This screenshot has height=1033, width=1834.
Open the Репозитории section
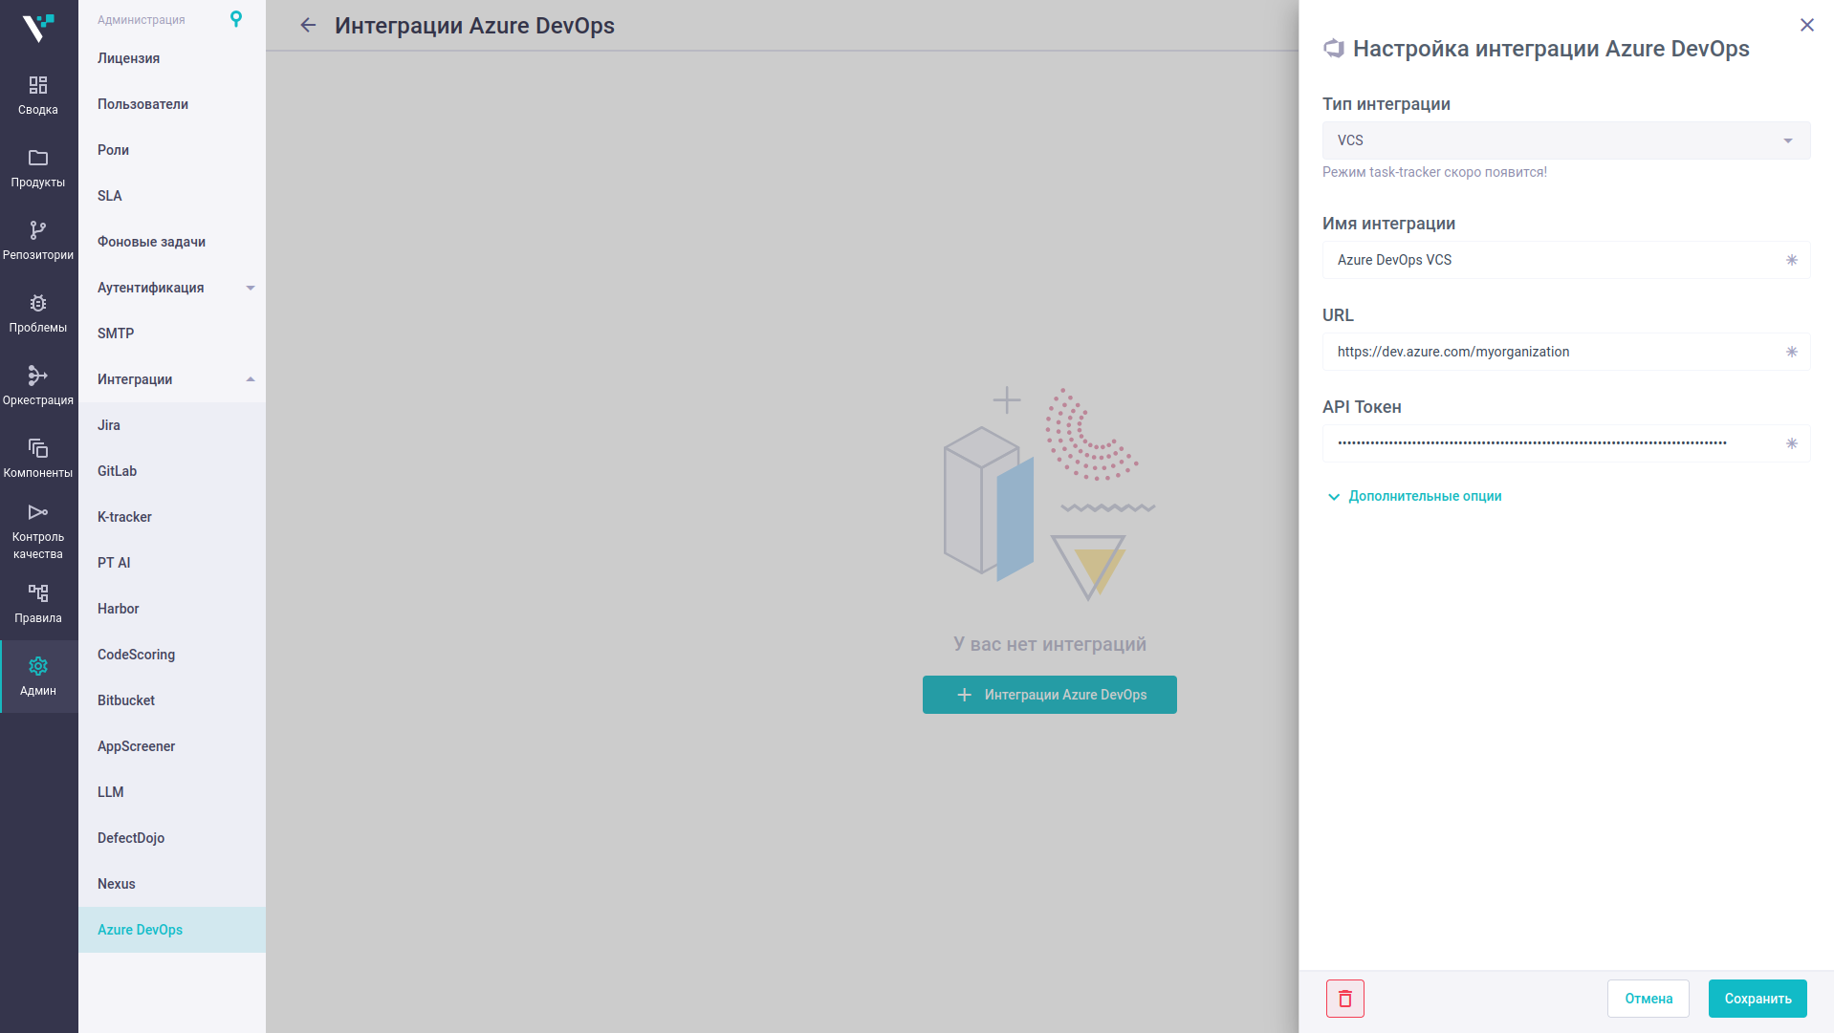[38, 241]
